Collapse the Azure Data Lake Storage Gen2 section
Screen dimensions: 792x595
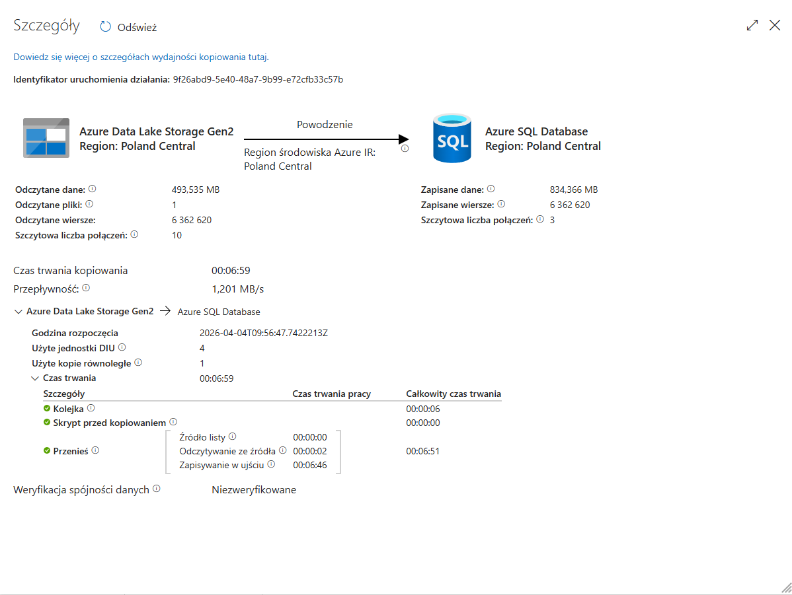[x=19, y=312]
